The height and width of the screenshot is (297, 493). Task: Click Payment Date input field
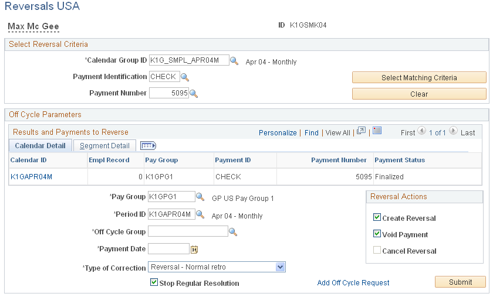(169, 249)
